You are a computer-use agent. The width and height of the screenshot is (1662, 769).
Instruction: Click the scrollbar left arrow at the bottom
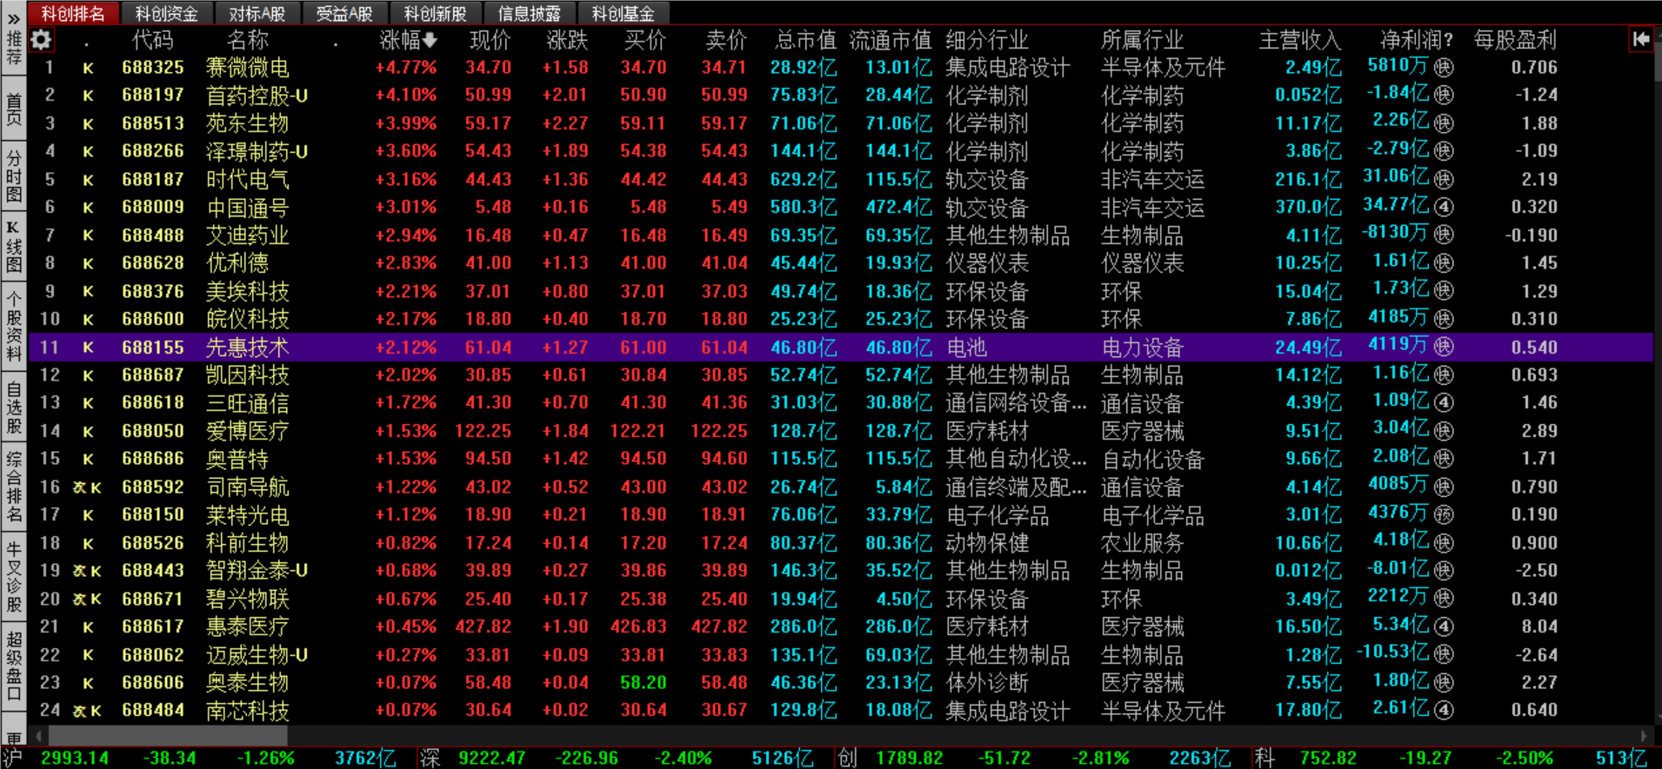37,736
